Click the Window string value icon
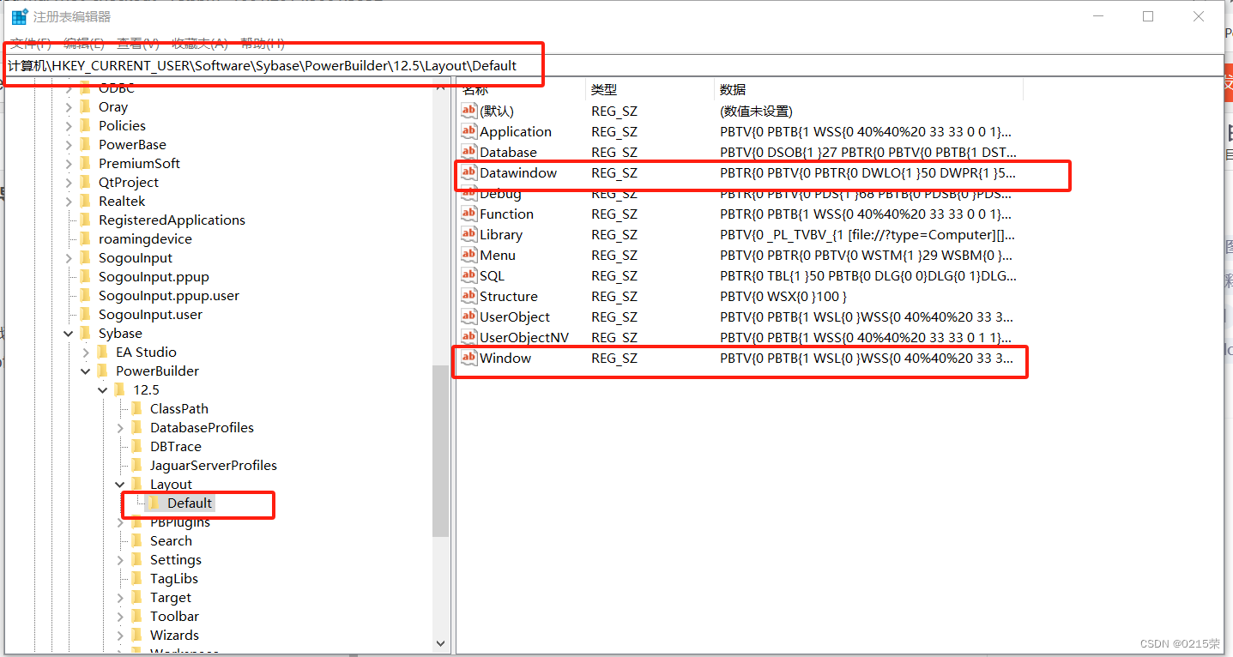The width and height of the screenshot is (1233, 657). tap(468, 358)
